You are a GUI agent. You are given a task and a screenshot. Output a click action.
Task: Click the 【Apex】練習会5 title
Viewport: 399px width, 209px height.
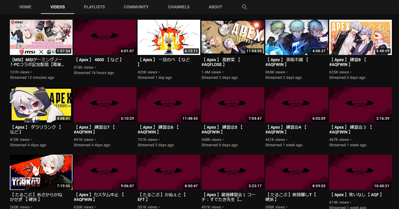point(222,130)
